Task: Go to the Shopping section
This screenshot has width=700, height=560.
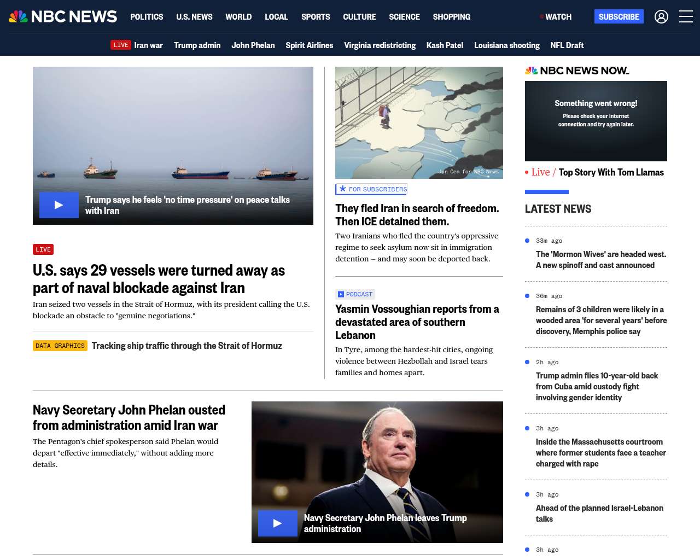Action: (x=451, y=17)
